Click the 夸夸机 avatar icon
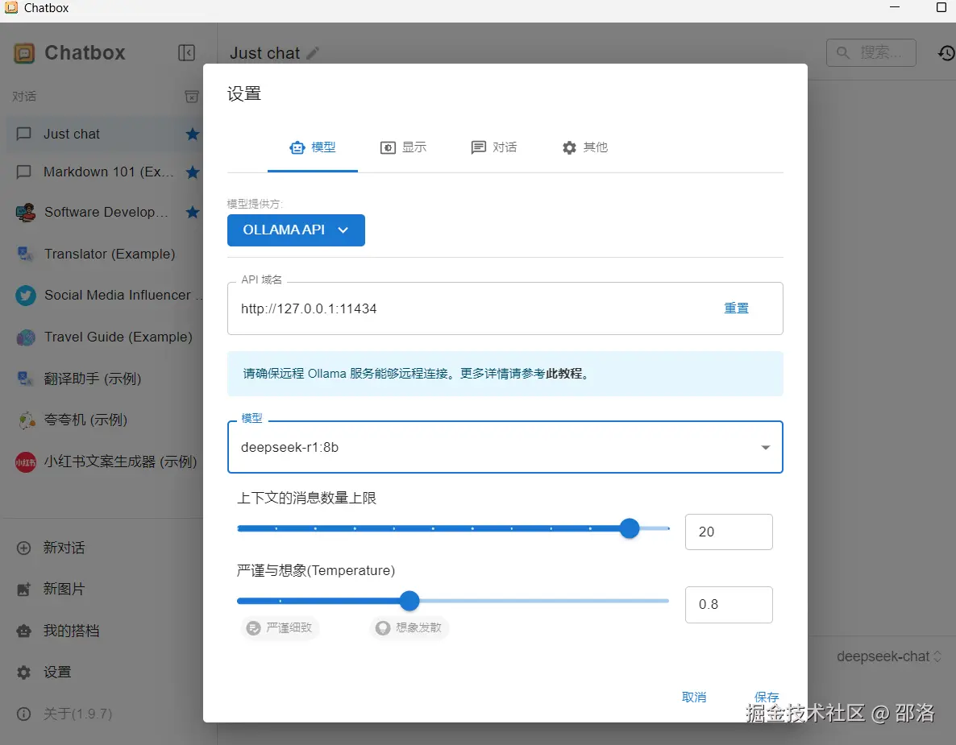956x745 pixels. coord(26,420)
